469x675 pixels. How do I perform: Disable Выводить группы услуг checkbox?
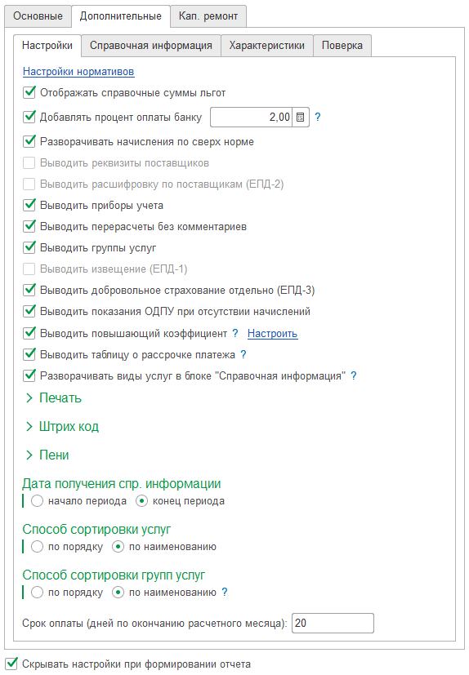tap(29, 247)
